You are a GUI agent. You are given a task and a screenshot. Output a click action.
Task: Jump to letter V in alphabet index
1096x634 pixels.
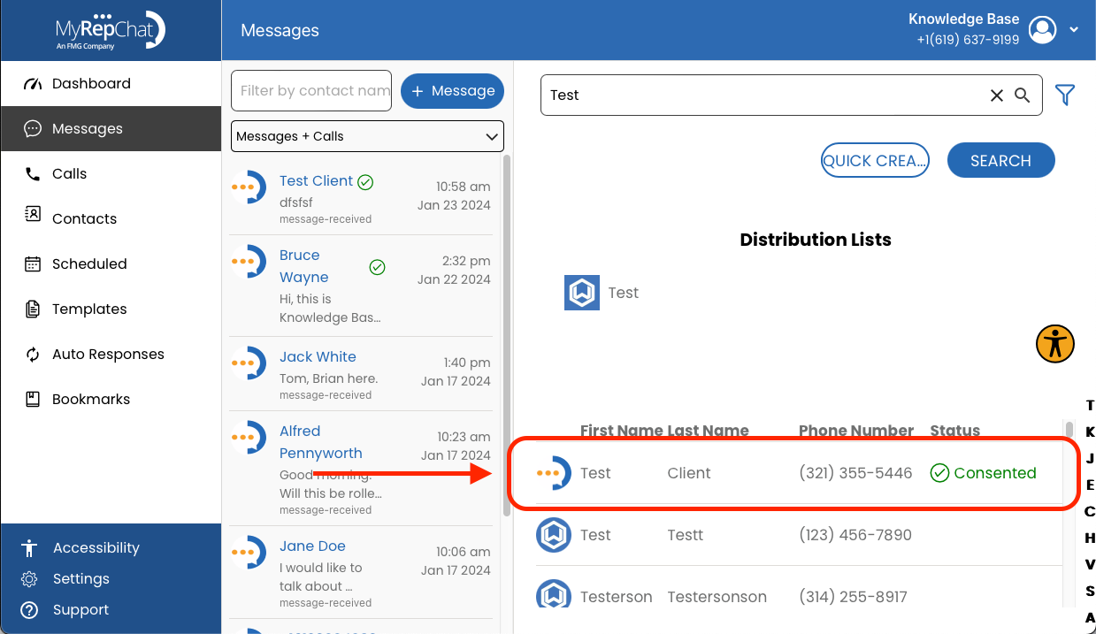tap(1090, 565)
